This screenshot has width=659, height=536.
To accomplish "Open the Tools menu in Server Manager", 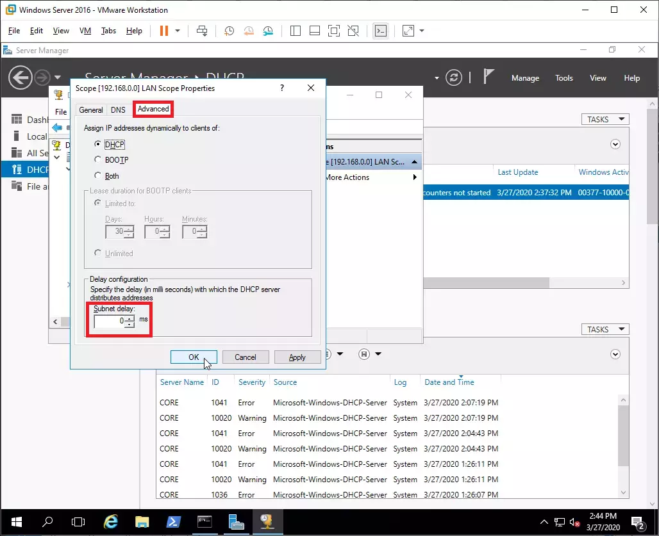I will coord(564,78).
